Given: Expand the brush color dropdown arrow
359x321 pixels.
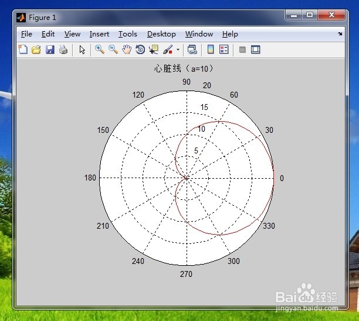Looking at the screenshot, I should (178, 49).
